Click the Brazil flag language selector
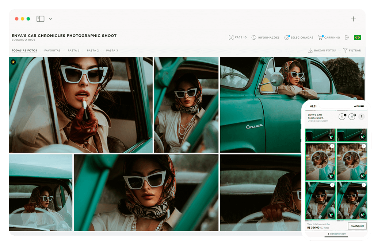The width and height of the screenshot is (374, 244). tap(357, 38)
